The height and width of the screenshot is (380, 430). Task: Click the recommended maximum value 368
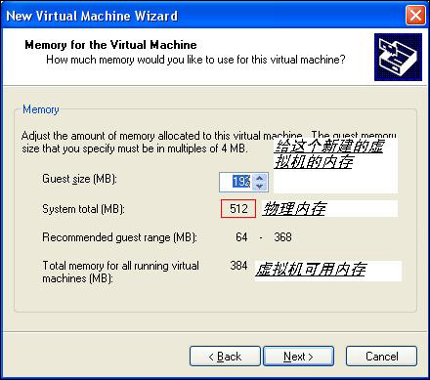point(282,237)
